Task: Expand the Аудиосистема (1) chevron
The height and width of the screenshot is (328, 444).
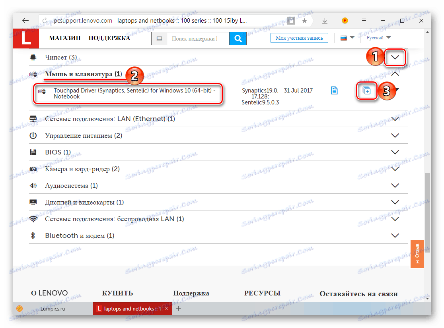Action: tap(395, 185)
